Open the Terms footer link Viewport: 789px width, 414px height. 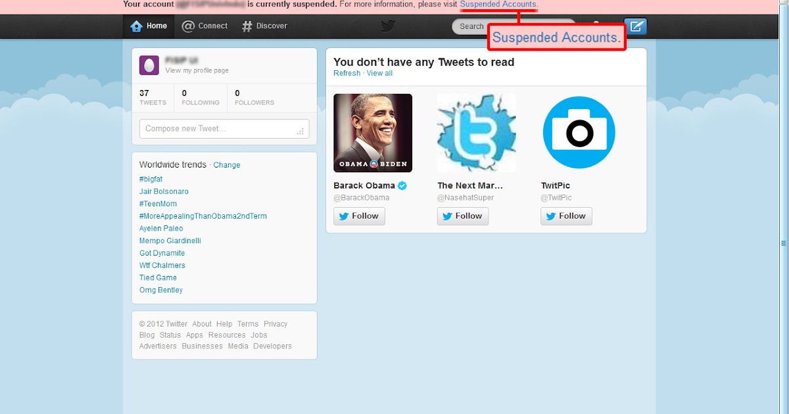click(248, 324)
